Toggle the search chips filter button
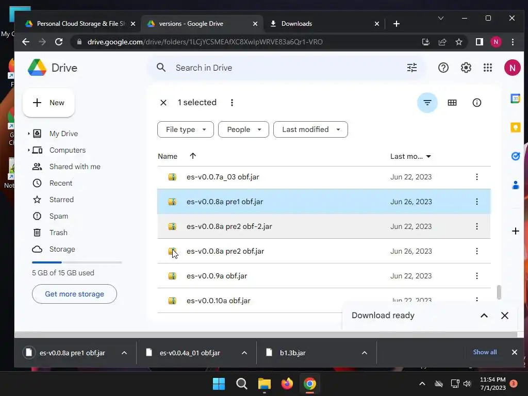 427,103
